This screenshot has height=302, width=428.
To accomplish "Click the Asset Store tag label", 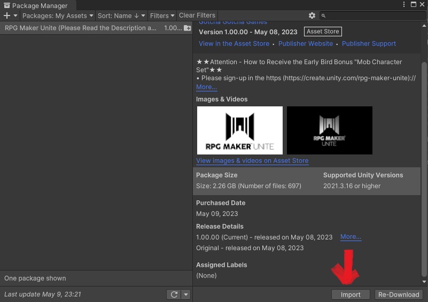I will pos(323,32).
